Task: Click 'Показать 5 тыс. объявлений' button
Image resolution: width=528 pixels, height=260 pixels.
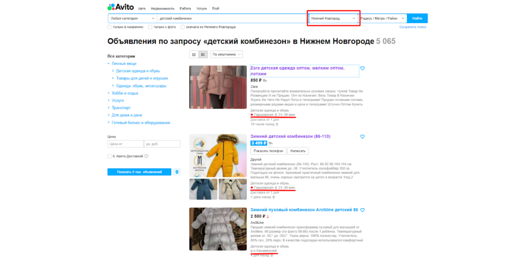Action: (x=139, y=172)
